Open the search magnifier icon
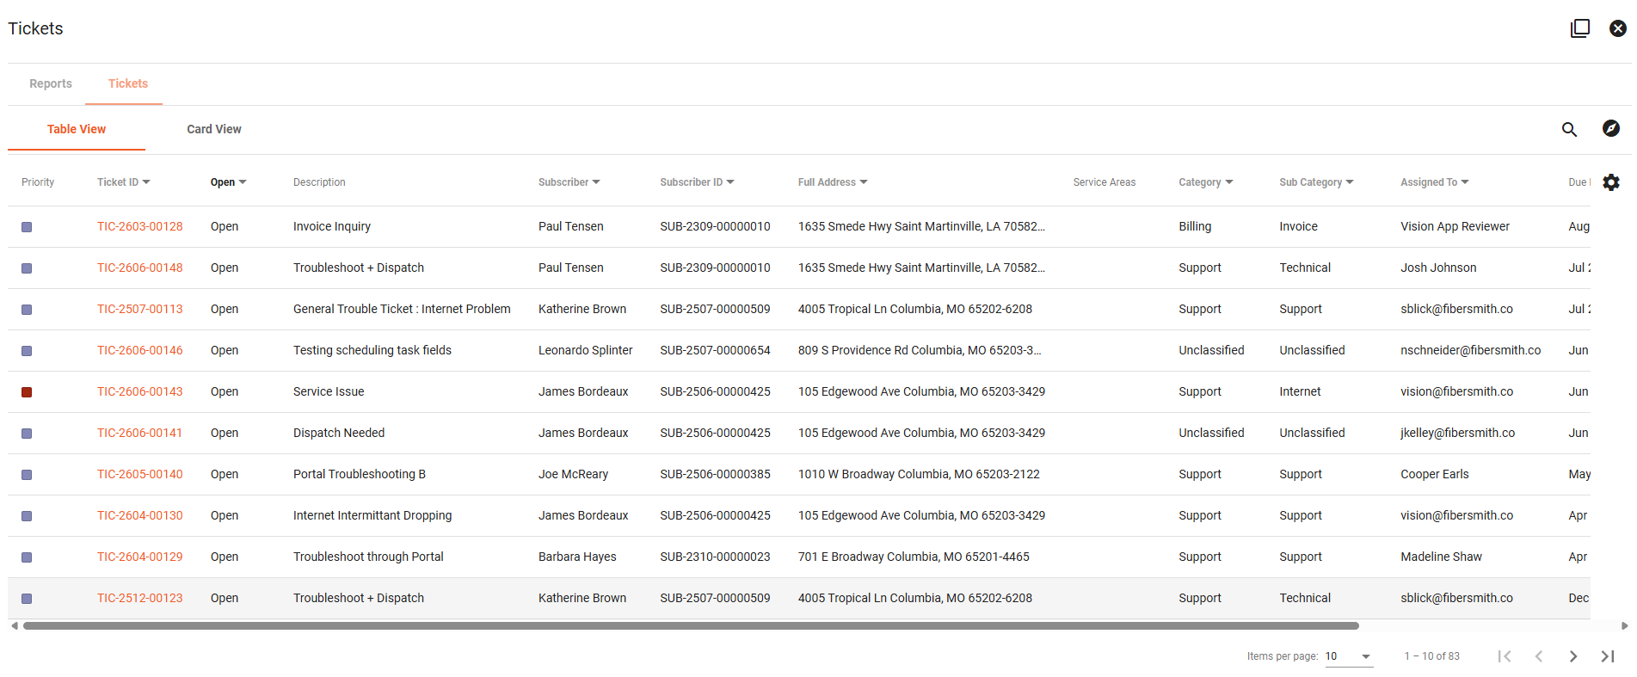 pyautogui.click(x=1569, y=129)
